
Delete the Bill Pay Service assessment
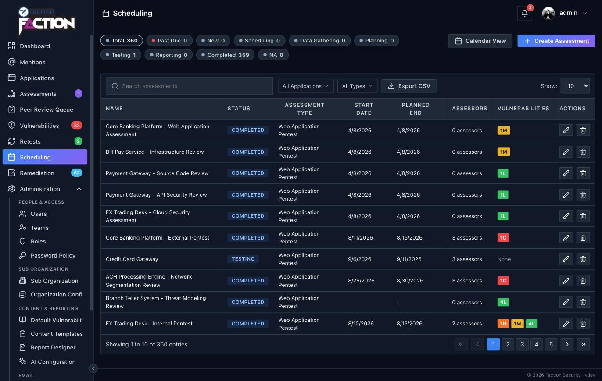[583, 152]
